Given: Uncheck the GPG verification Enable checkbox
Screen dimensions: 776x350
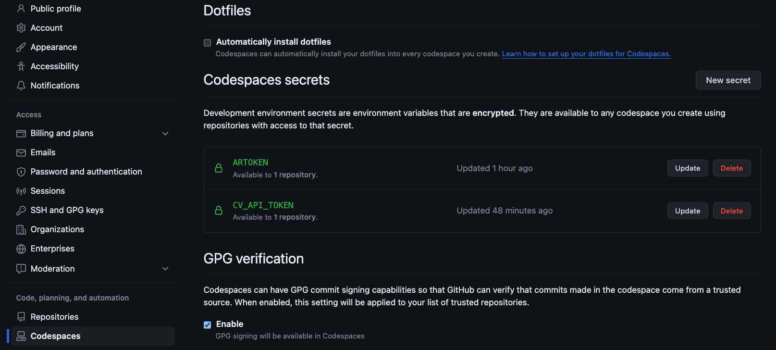Looking at the screenshot, I should tap(208, 325).
